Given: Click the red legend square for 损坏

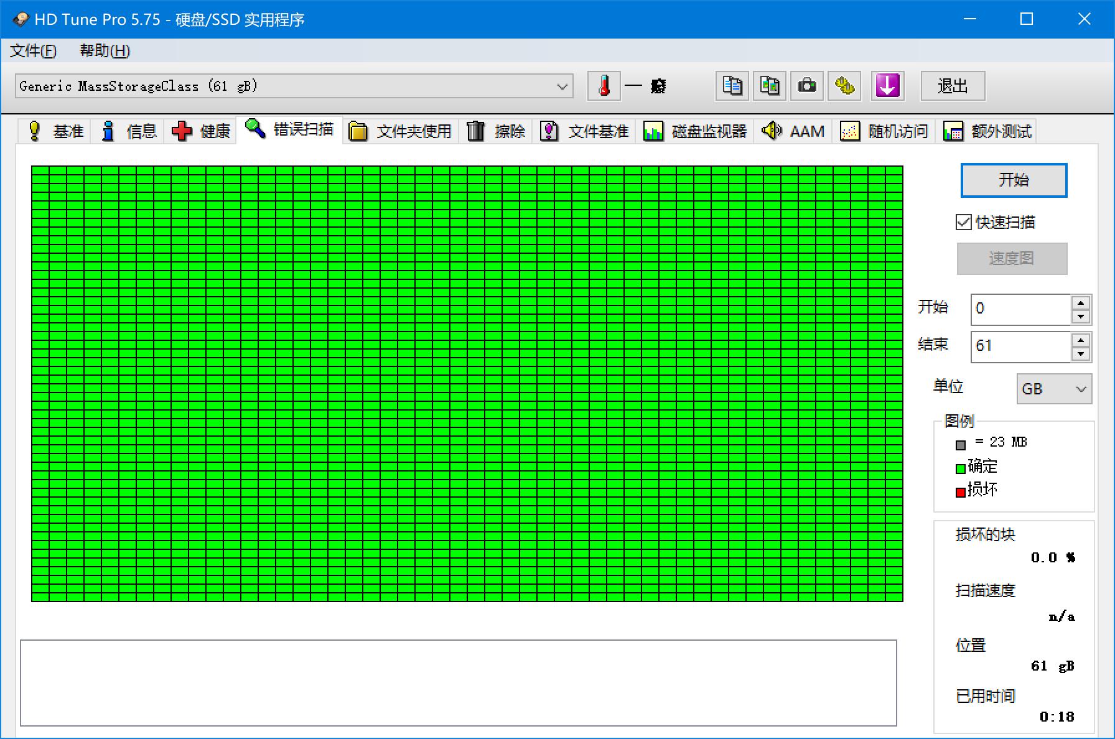Looking at the screenshot, I should point(961,493).
